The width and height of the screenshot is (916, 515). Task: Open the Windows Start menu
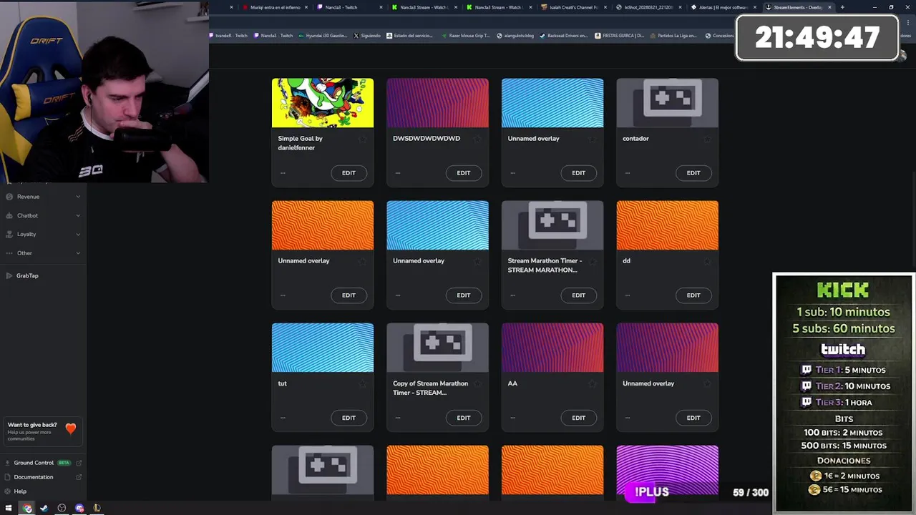(9, 509)
